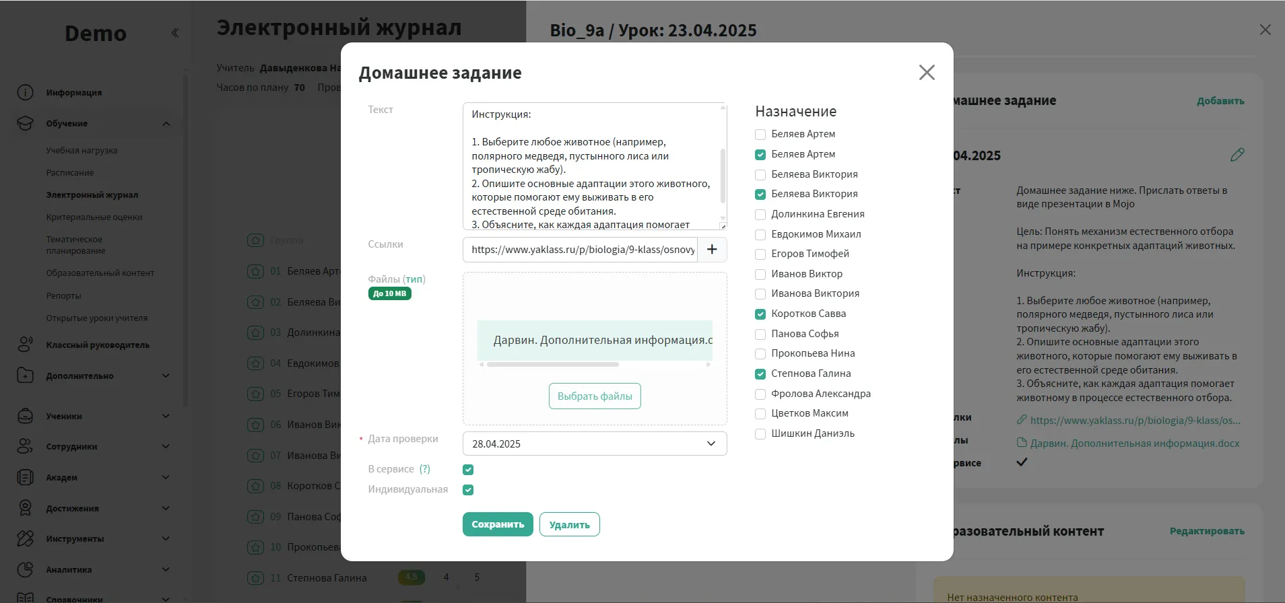Toggle the Индивидуальная checkbox
Image resolution: width=1285 pixels, height=603 pixels.
[468, 490]
